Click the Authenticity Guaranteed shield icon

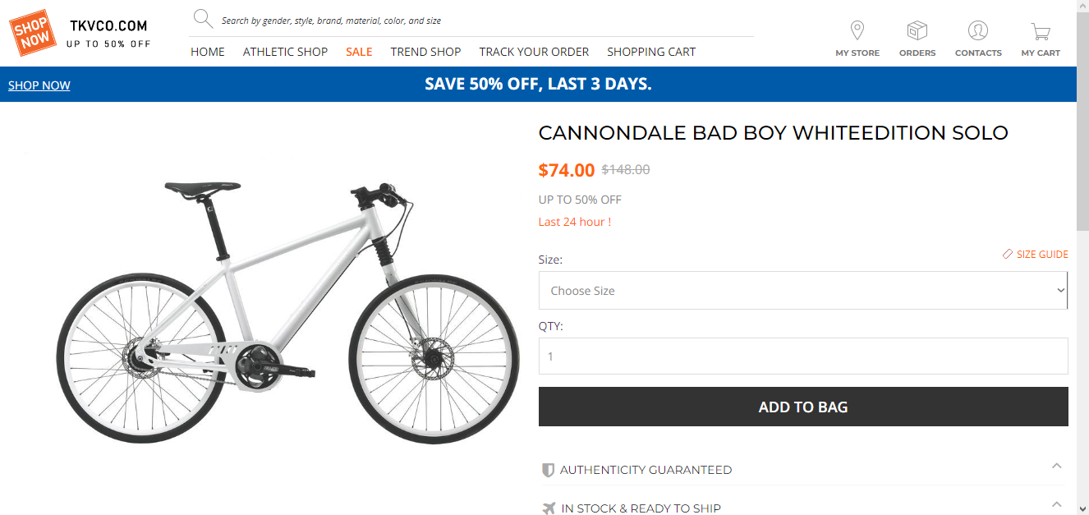[548, 471]
